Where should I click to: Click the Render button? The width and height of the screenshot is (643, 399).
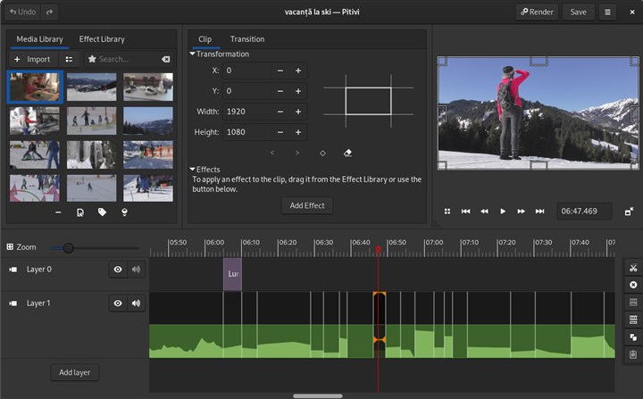tap(537, 12)
